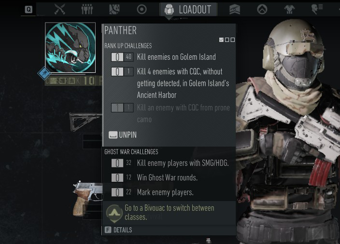Open DETAILS for Panther class

(118, 230)
